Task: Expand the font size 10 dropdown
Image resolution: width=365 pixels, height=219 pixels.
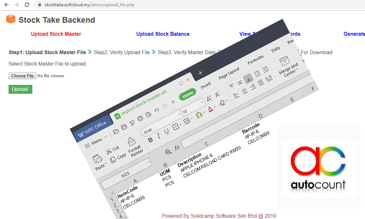Action: (202, 102)
